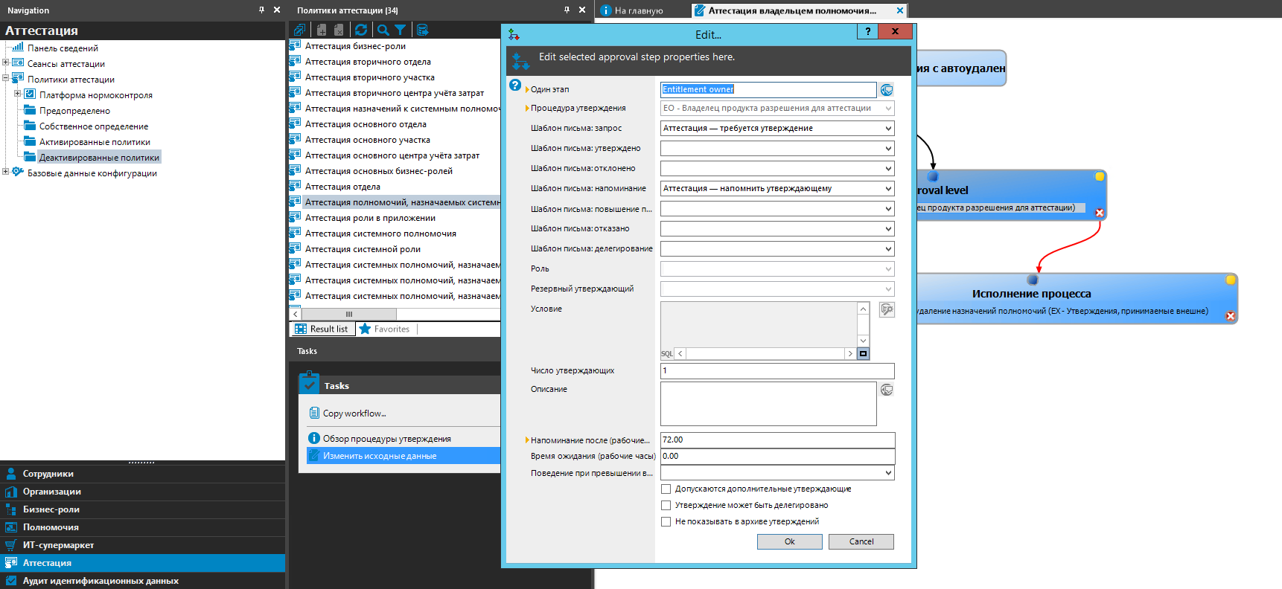Check Не показывать в архиве утверждений

[x=666, y=522]
